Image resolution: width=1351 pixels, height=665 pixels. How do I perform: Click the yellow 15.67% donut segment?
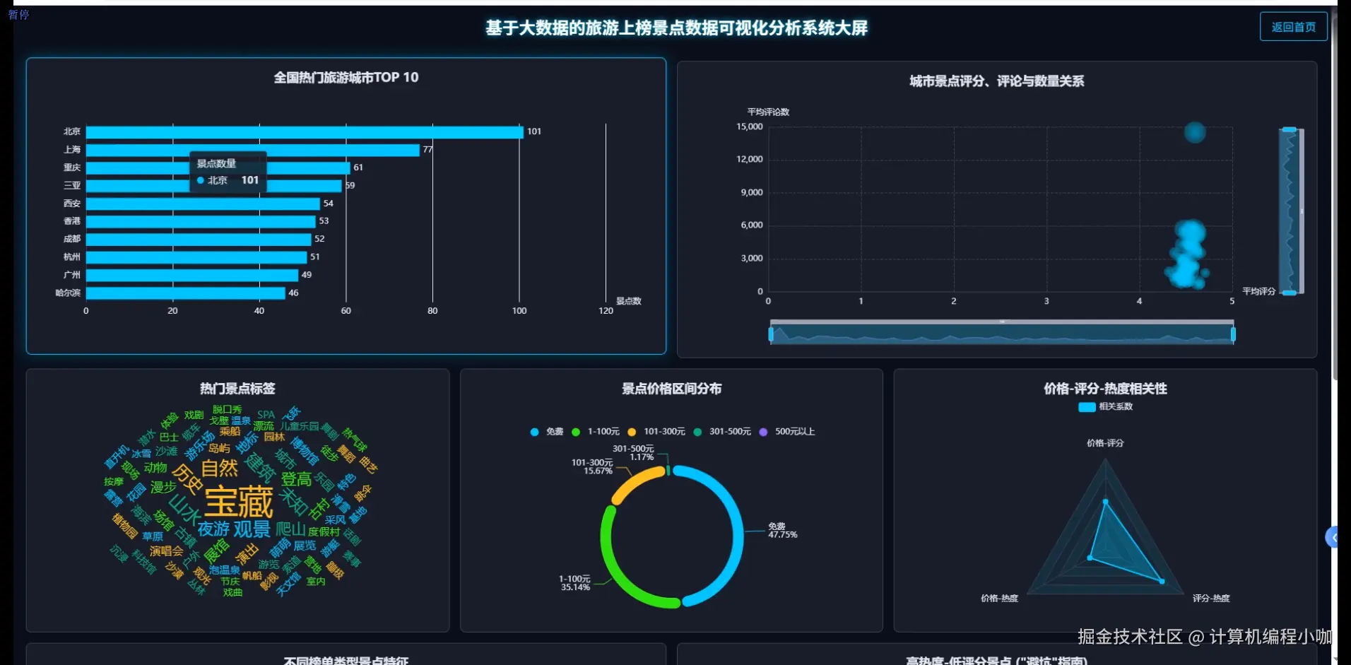(x=635, y=480)
